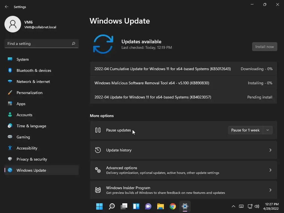Click the Time & language globe clock icon
The image size is (284, 213).
10,126
